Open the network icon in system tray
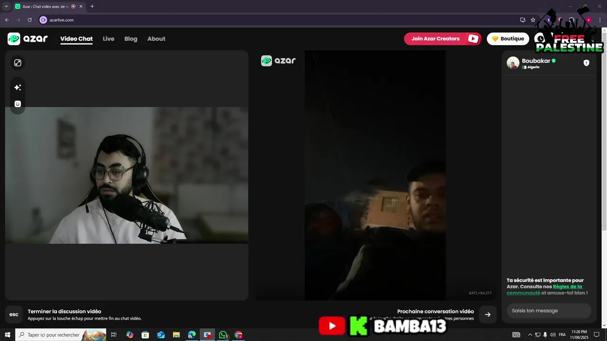 coord(538,335)
